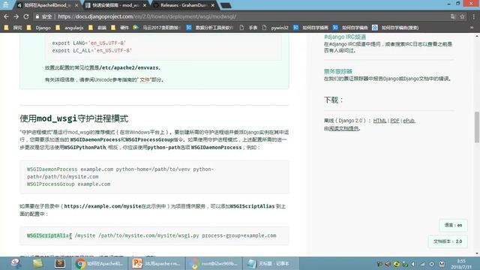This screenshot has height=270, width=480.
Task: Open the bookmark with 2017 in its title
Action: pos(157,28)
